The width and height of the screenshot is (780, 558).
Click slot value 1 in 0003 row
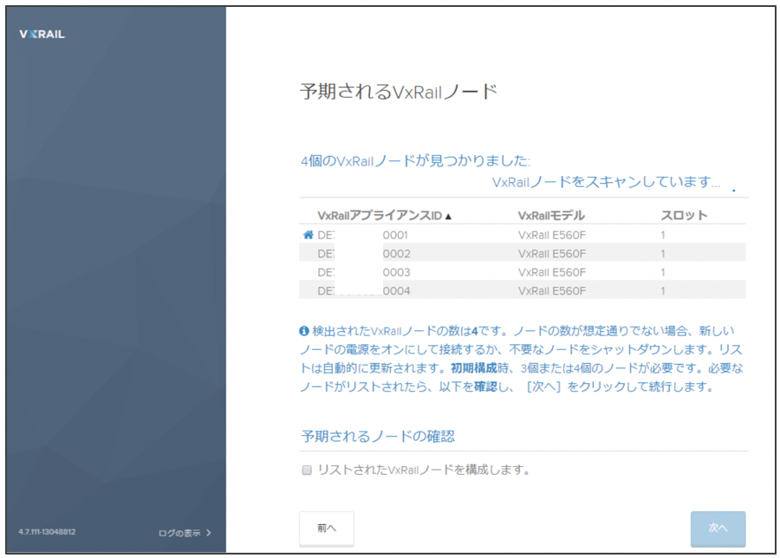[663, 273]
